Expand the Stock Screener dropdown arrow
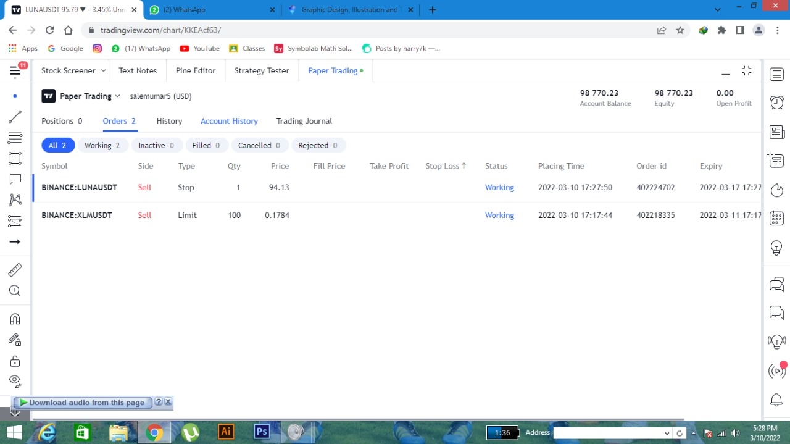 (x=103, y=71)
